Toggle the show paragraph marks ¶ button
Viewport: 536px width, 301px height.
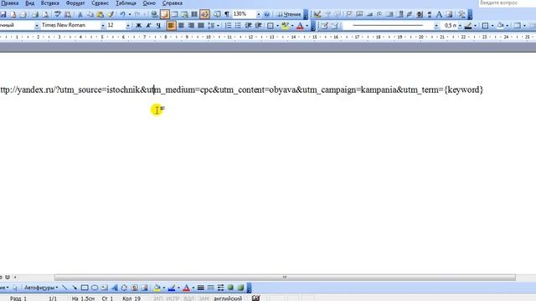(227, 14)
